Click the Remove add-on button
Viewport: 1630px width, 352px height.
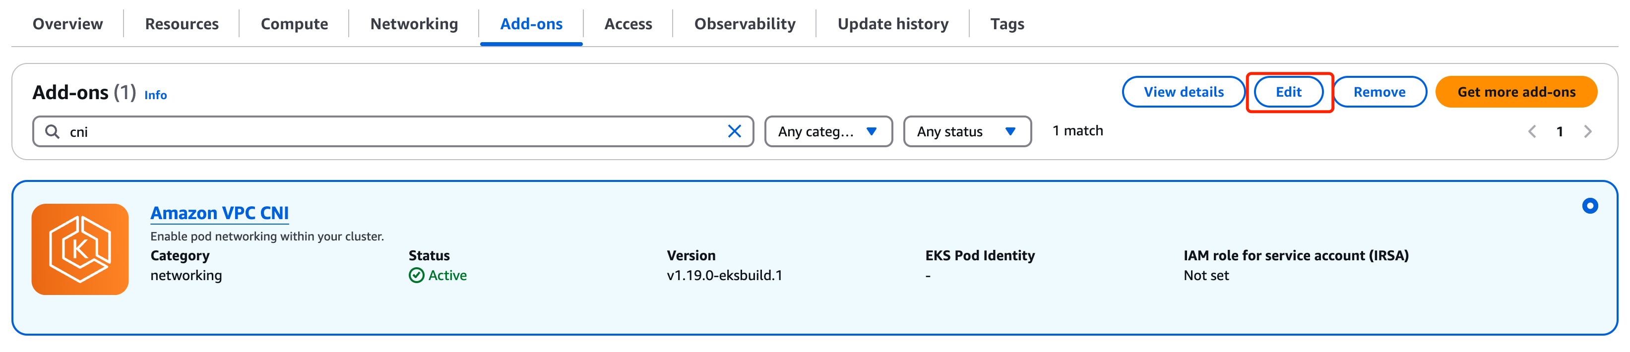(1379, 92)
